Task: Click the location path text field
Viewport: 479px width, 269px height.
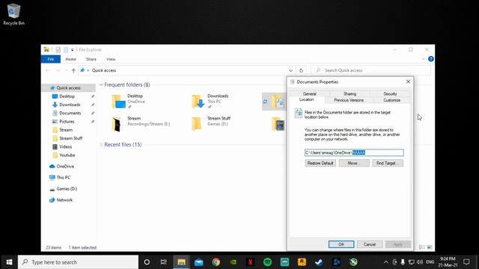Action: (x=354, y=152)
